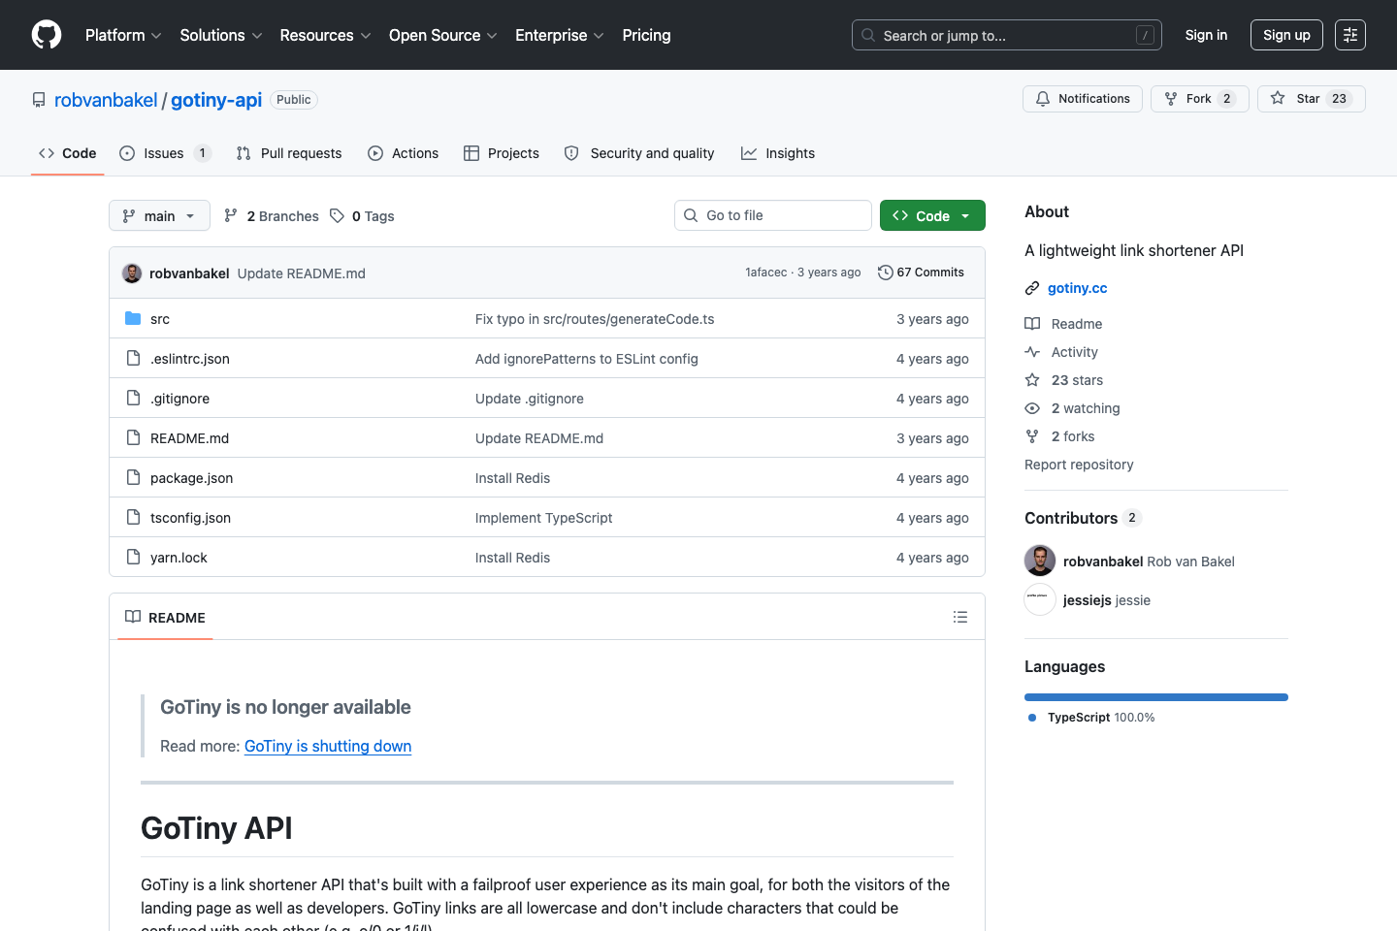The height and width of the screenshot is (931, 1397).
Task: Expand the green Code button dropdown arrow
Action: (965, 215)
